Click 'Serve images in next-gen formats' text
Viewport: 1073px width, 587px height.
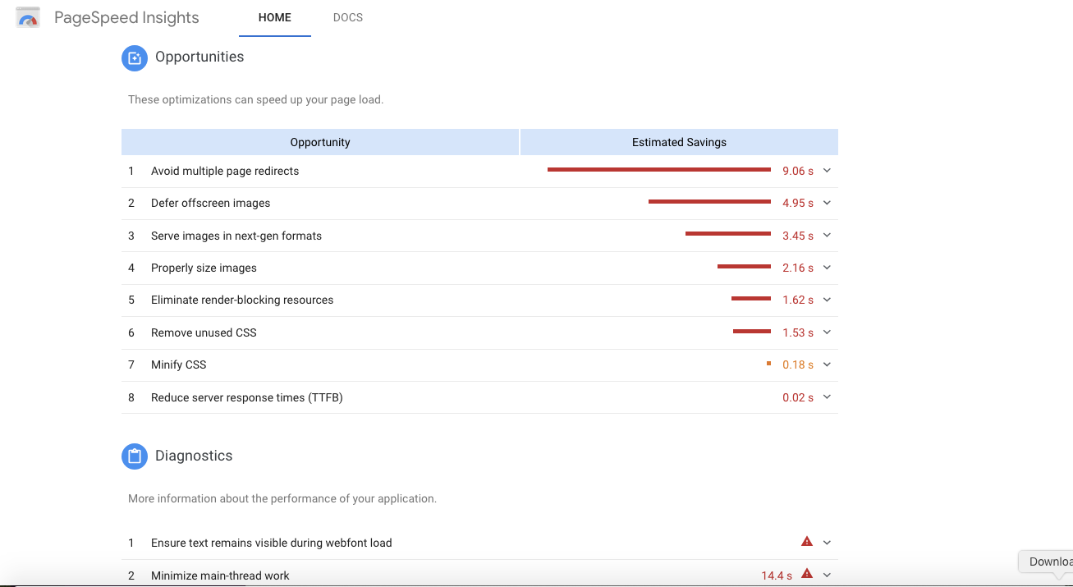pos(236,236)
